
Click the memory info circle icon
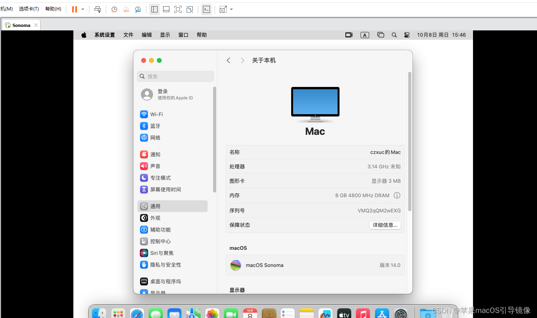pos(397,195)
